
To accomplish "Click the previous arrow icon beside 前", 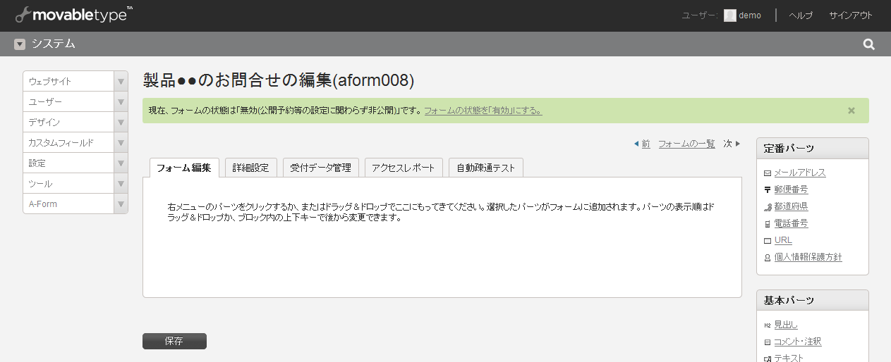I will tap(636, 144).
